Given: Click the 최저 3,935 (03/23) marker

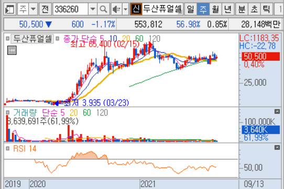Looking at the screenshot, I should 96,103.
